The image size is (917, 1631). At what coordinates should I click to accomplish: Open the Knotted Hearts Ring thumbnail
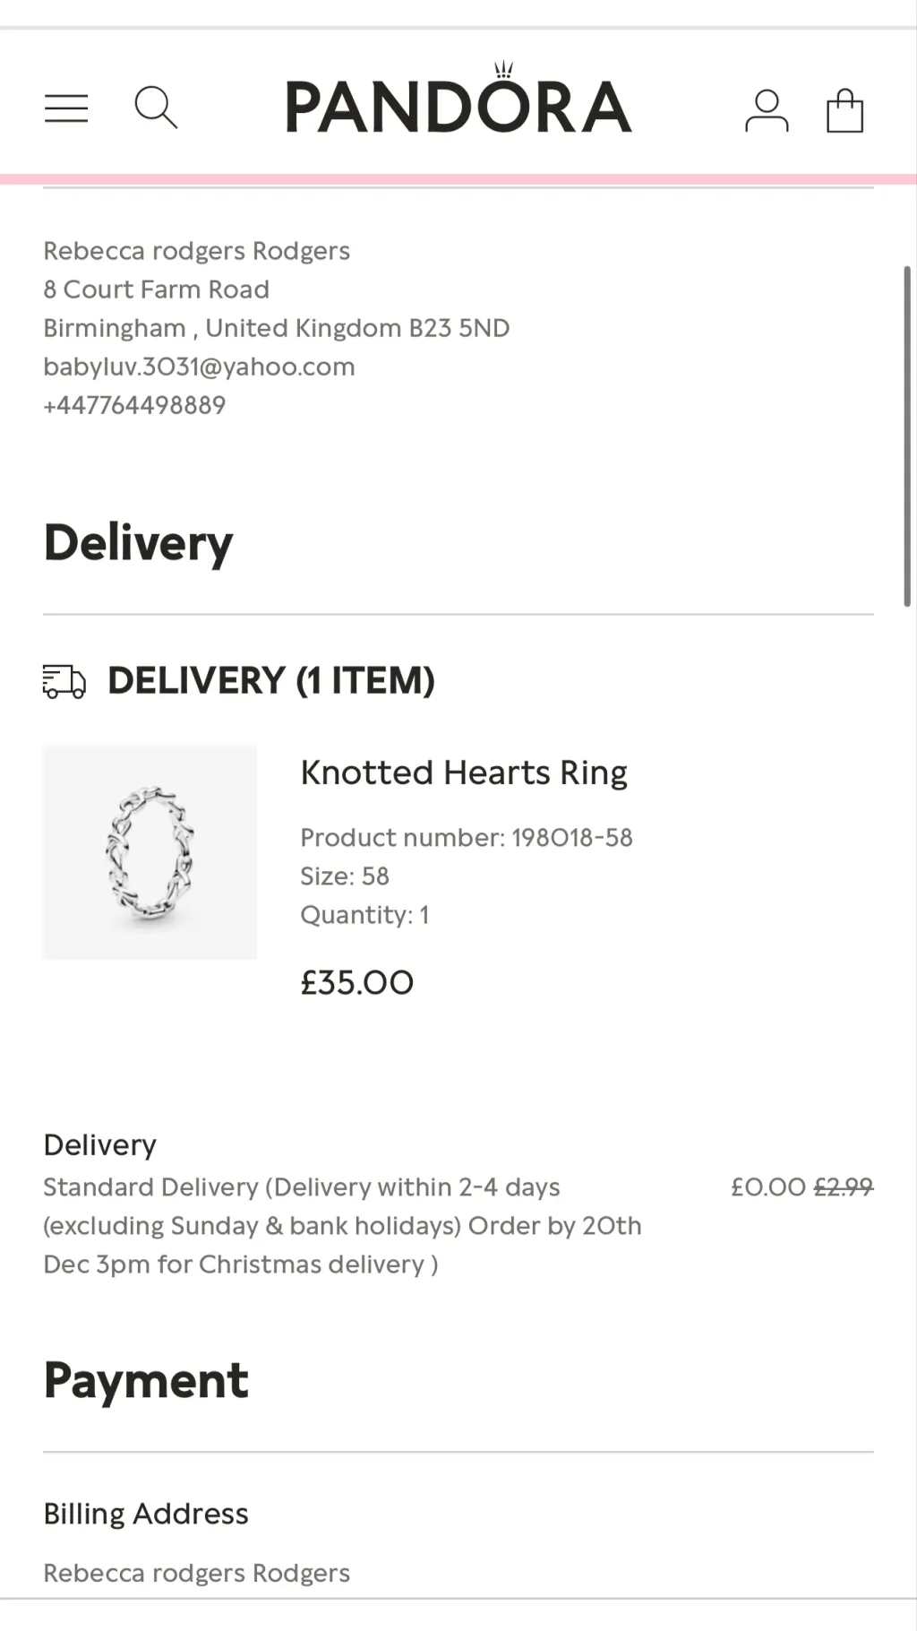(150, 852)
